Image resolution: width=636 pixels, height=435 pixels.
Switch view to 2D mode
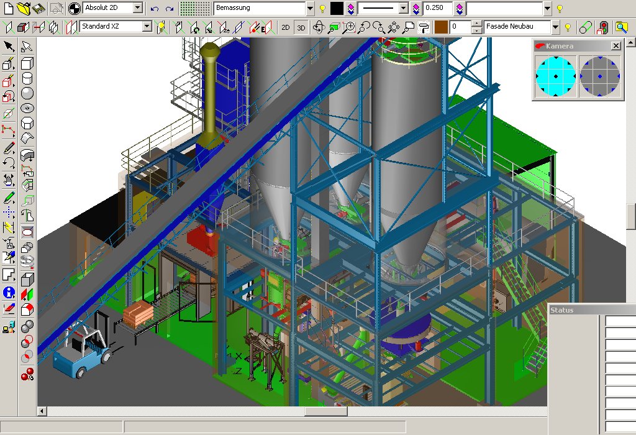[285, 27]
